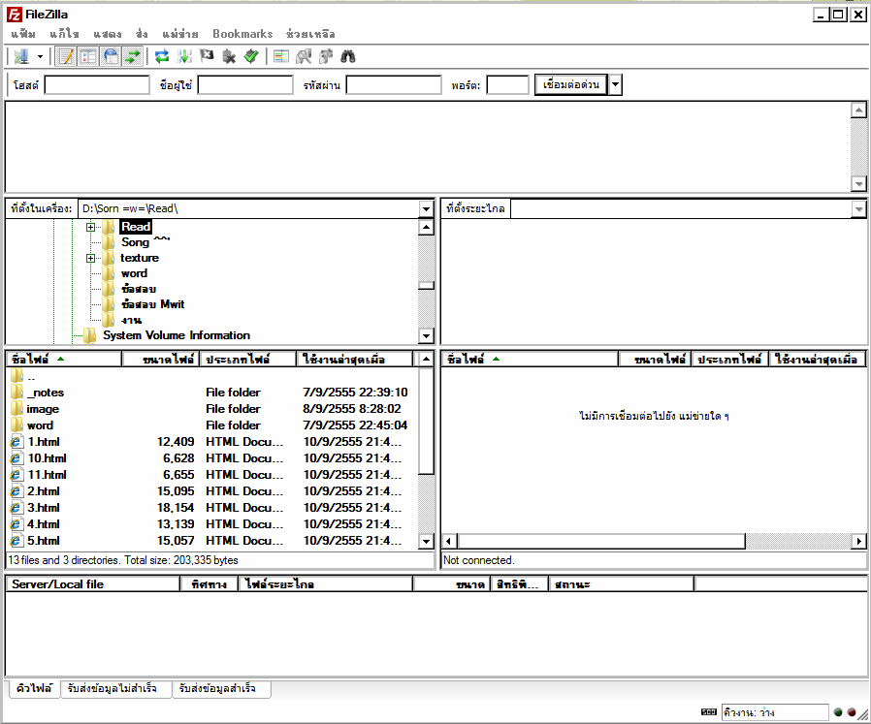Search files with the binoculars icon

point(348,56)
